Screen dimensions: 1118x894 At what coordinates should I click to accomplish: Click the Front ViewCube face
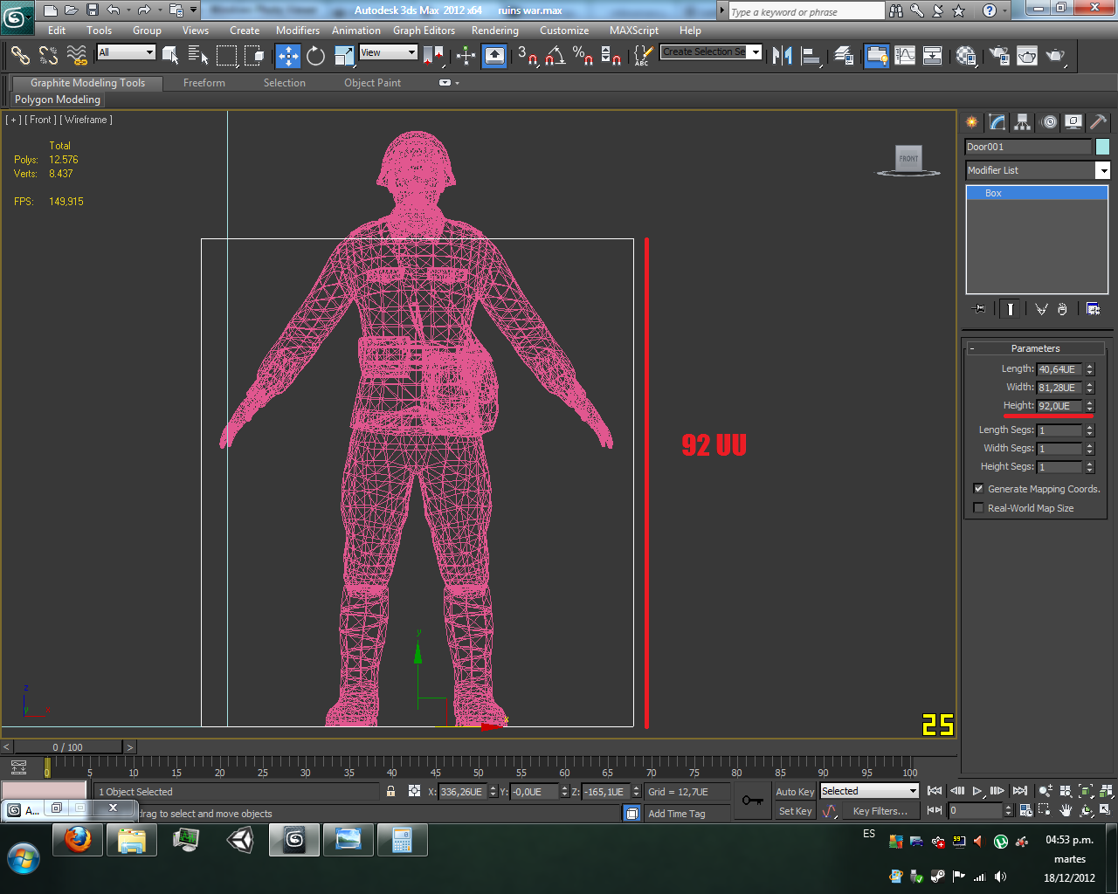909,158
